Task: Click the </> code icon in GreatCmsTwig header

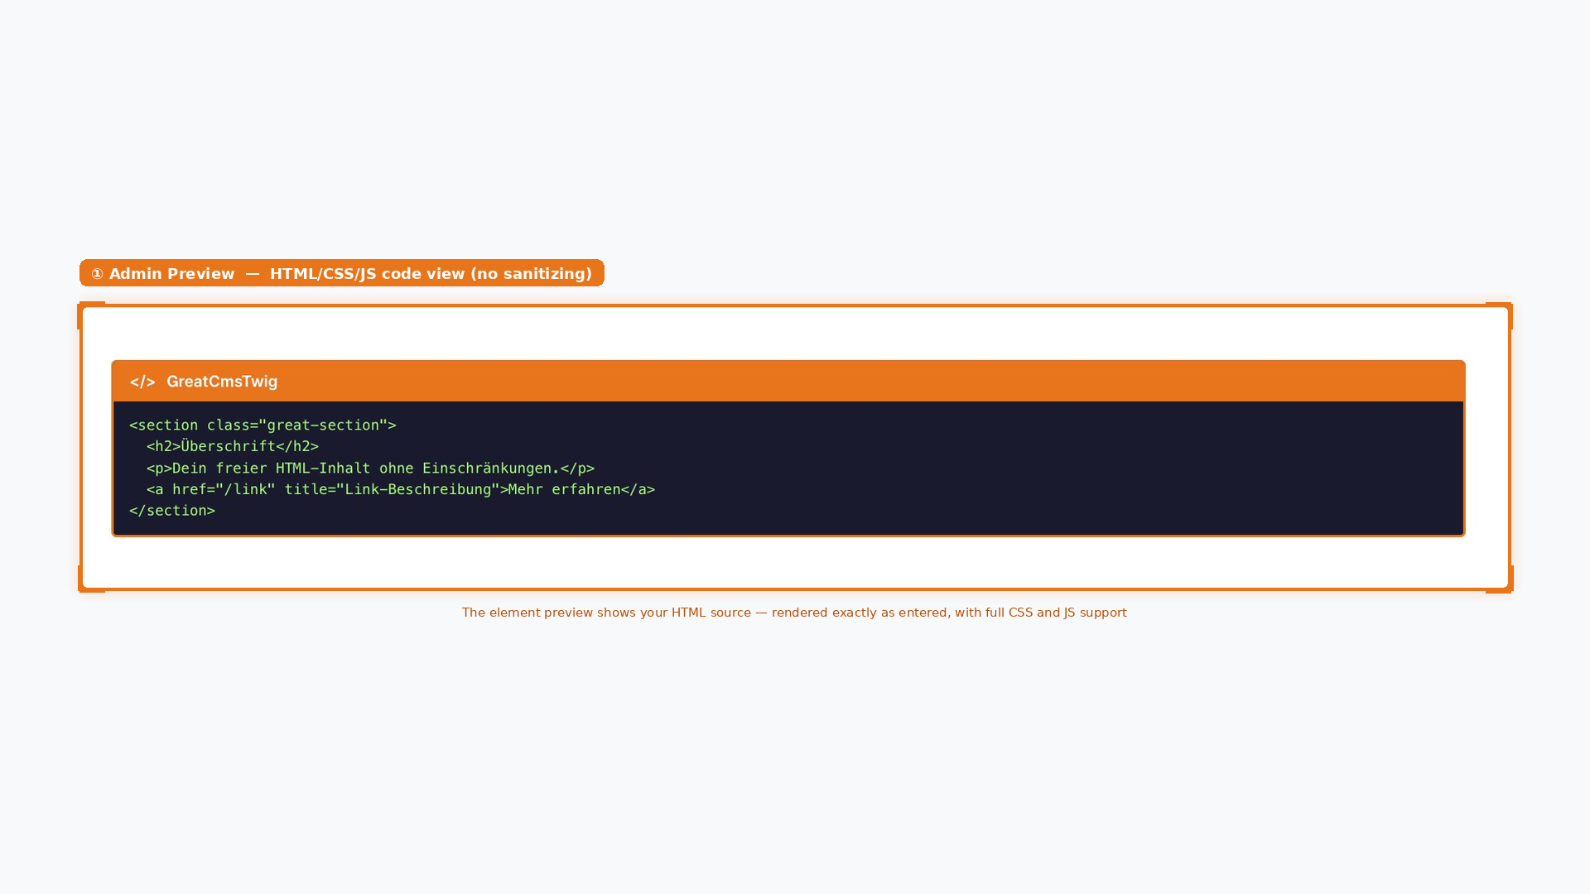Action: [x=142, y=382]
